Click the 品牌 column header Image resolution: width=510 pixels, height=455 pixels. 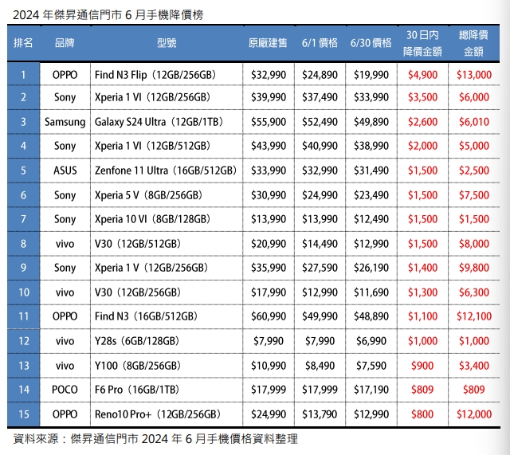coord(65,43)
